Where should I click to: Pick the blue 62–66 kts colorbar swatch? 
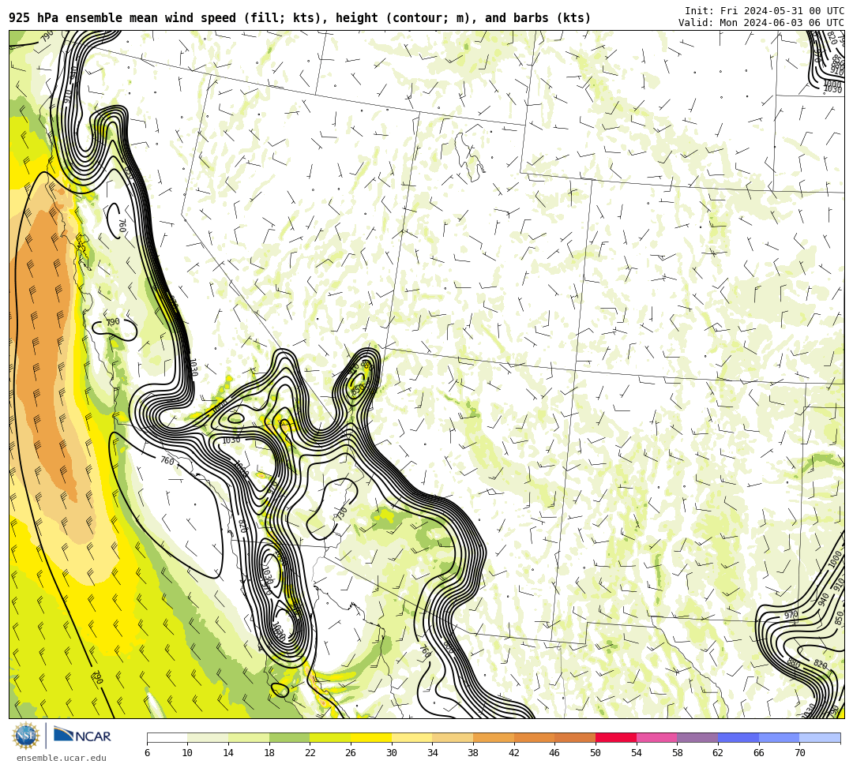pyautogui.click(x=738, y=737)
